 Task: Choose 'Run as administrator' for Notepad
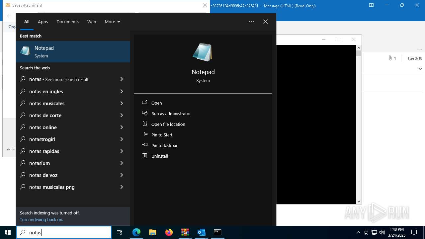pyautogui.click(x=171, y=114)
